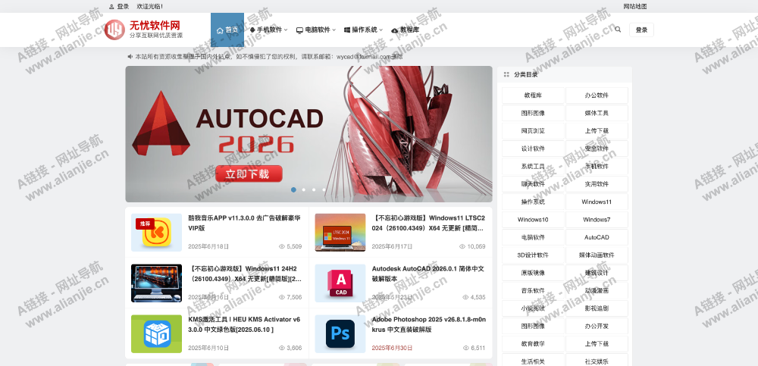The width and height of the screenshot is (758, 366).
Task: Click the grid icon beside 分类目录
Action: [x=506, y=74]
